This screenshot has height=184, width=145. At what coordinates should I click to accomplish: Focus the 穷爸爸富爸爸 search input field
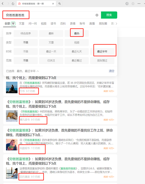52,15
